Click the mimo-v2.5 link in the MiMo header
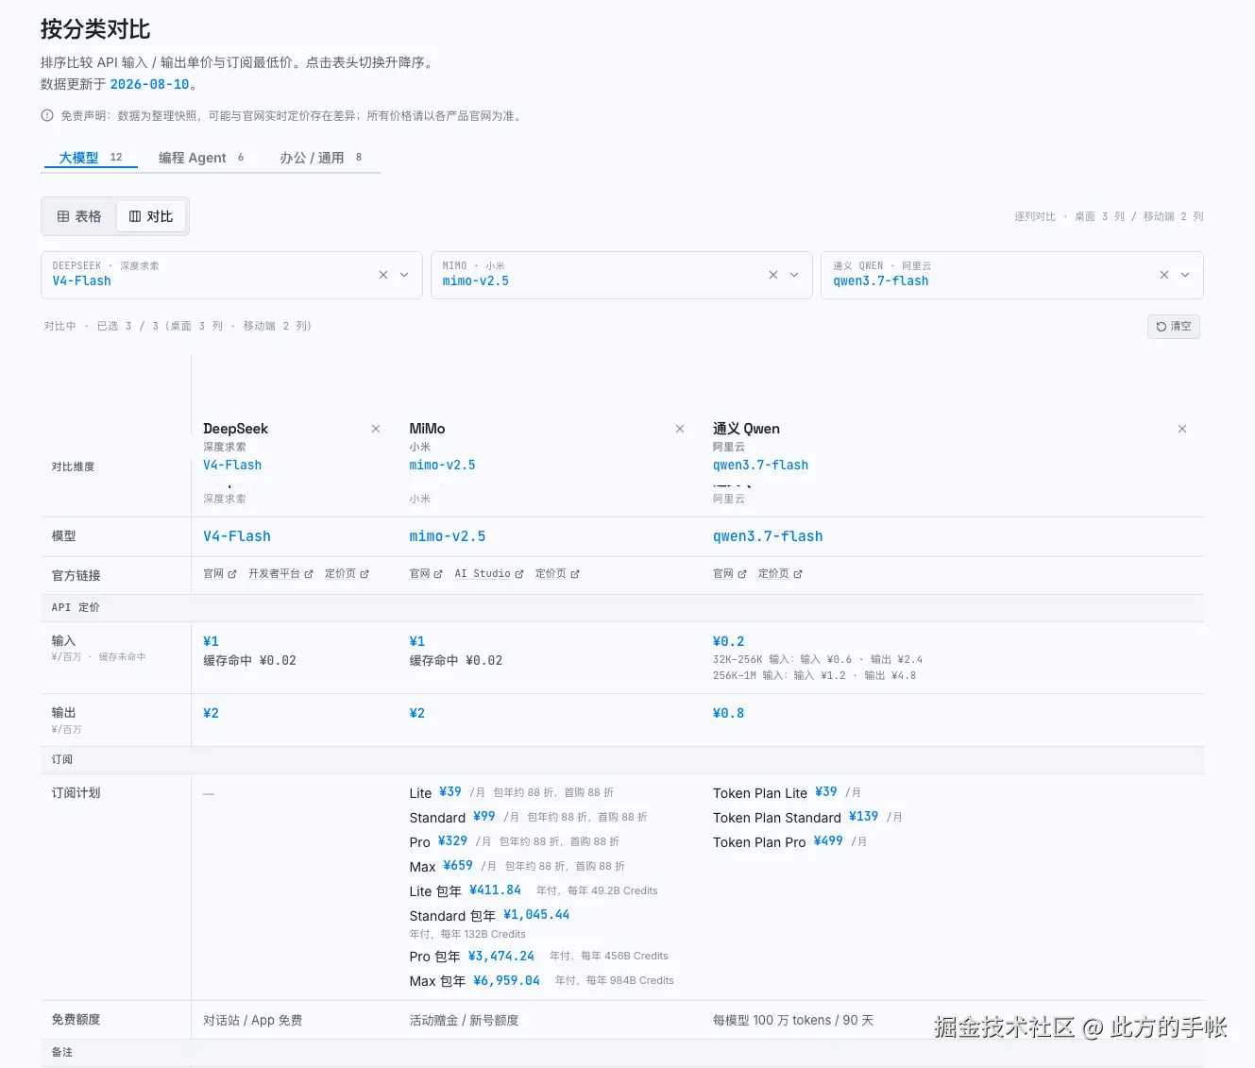The height and width of the screenshot is (1068, 1255). point(442,465)
